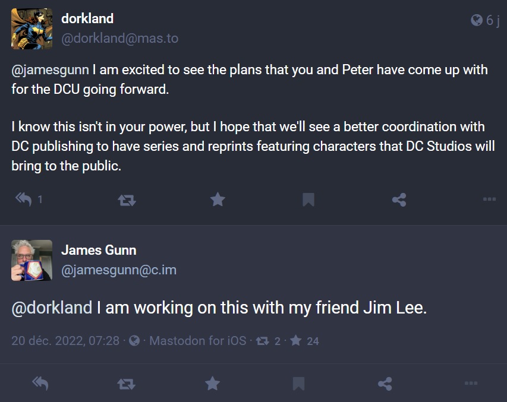Reply to dorkland's post

[x=24, y=200]
